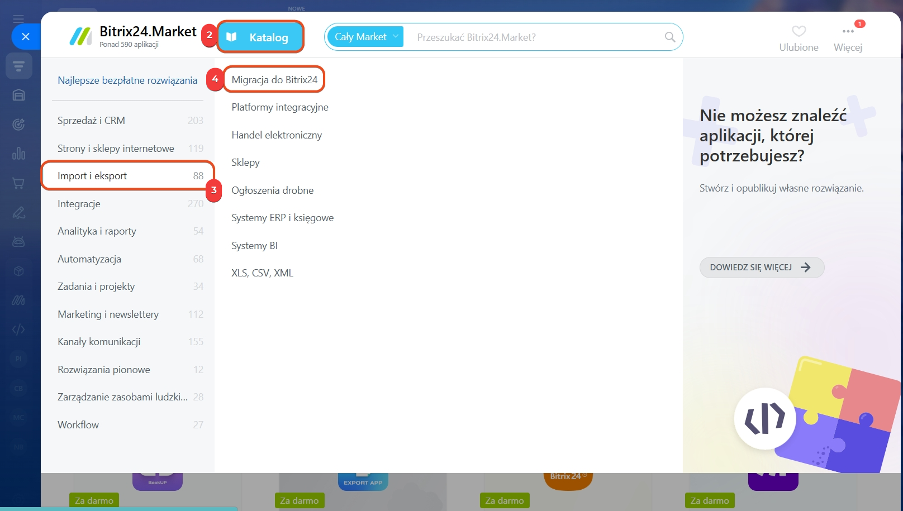
Task: Open Ogłoszenia drobne subcategory
Action: 273,190
